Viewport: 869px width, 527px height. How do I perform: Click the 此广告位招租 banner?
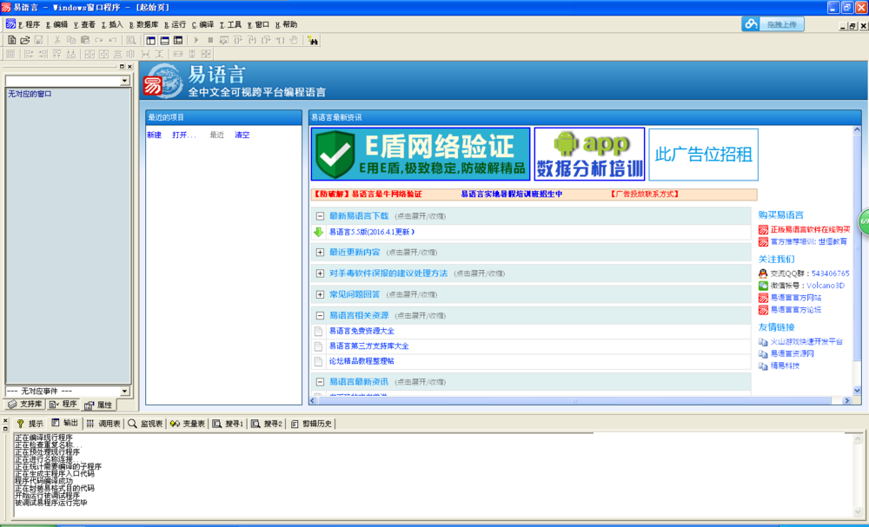(x=703, y=155)
